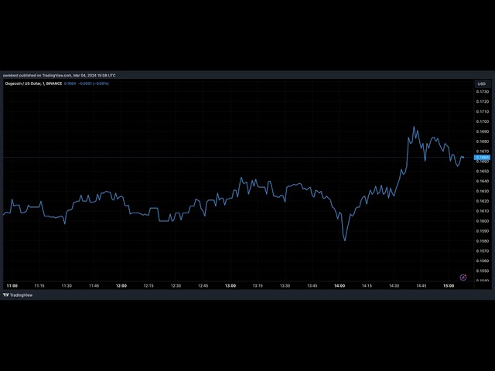Click the 13:00 label on the time axis
Screen dimensions: 495x371
[230, 286]
